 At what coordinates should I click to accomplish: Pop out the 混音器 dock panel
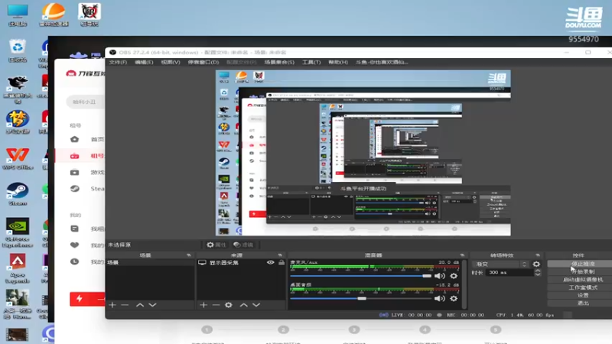pyautogui.click(x=463, y=255)
